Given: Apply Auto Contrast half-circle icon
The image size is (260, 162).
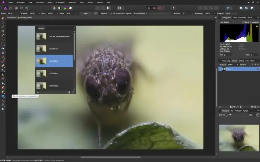Looking at the screenshot, I should click(59, 8).
